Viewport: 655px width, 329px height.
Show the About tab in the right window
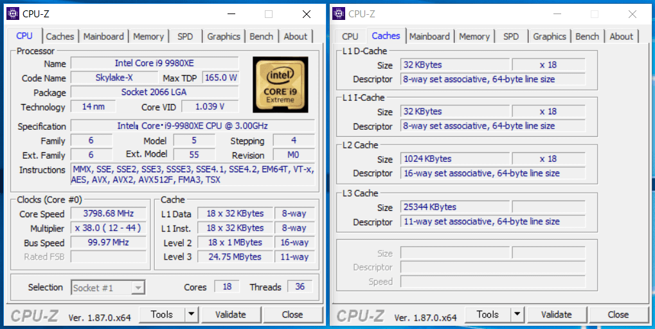[622, 37]
